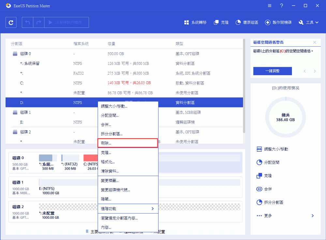Viewport: 326px width, 240px height.
Task: Click the 磁碟 2 label in disk map
Action: [x=18, y=207]
